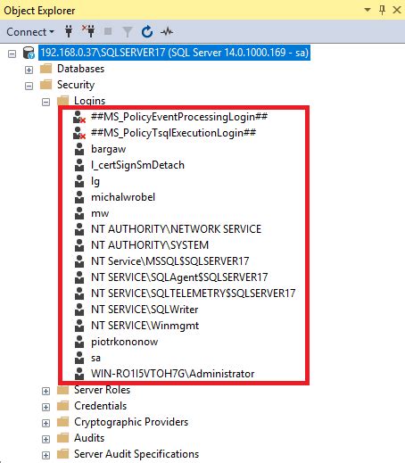Screen dimensions: 405x463
Task: Select the NT SERVICE\SQLAgent$SQLSERVER17 login
Action: click(x=179, y=277)
